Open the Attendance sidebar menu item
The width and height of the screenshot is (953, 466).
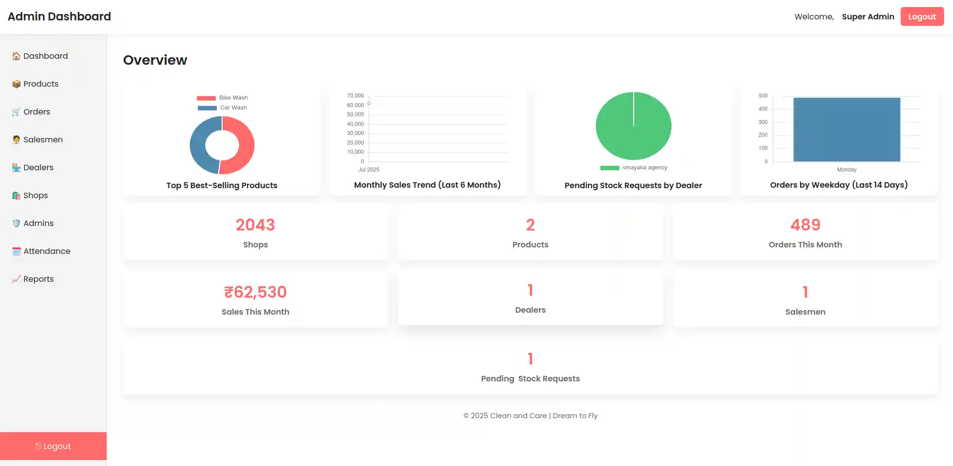47,251
